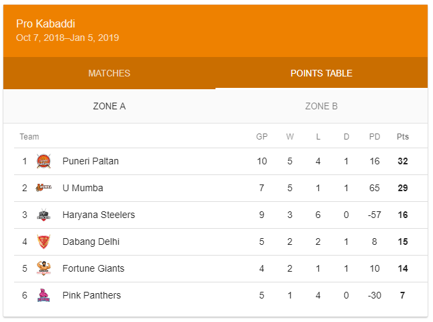Click the Fortune Giants team logo
Image resolution: width=433 pixels, height=322 pixels.
coord(44,268)
